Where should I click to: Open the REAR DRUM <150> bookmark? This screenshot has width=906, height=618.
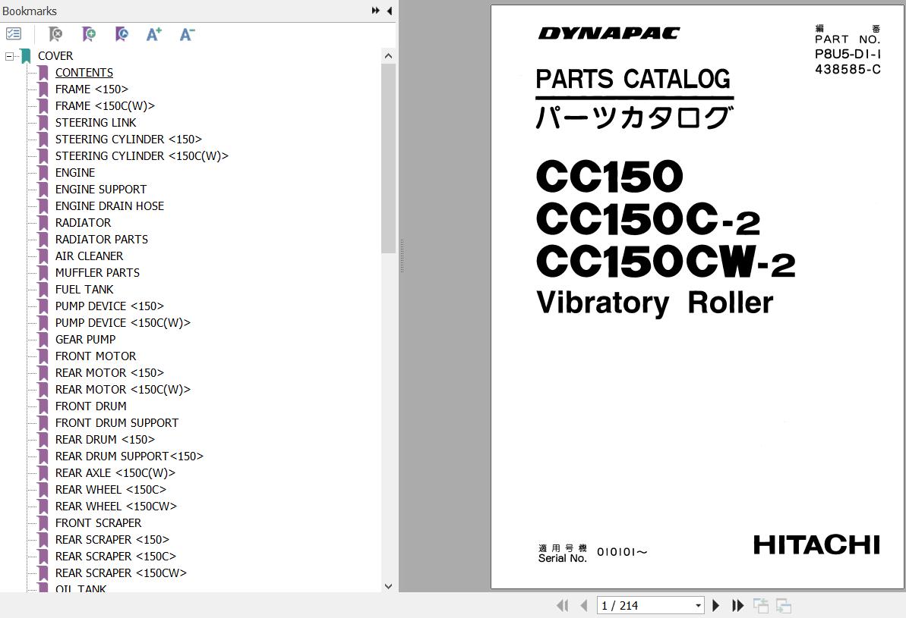(x=105, y=440)
